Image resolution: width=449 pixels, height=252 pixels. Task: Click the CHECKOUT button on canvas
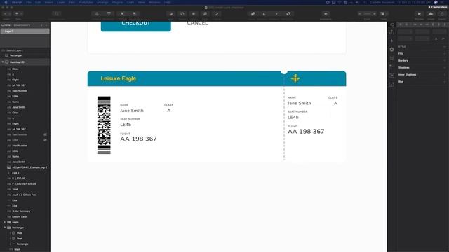(135, 26)
